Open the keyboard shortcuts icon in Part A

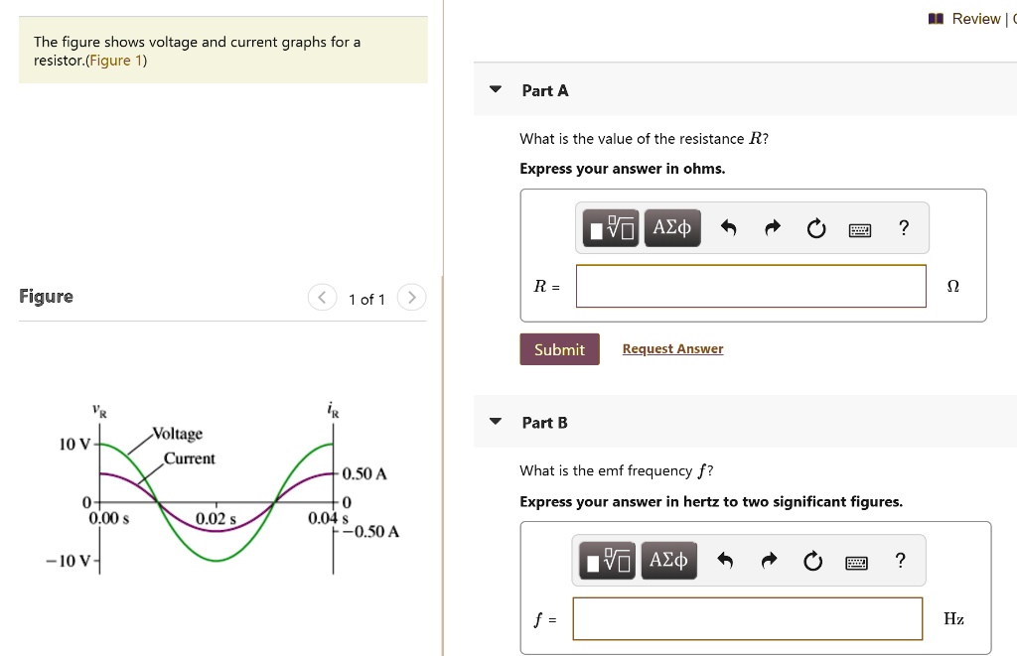coord(859,228)
